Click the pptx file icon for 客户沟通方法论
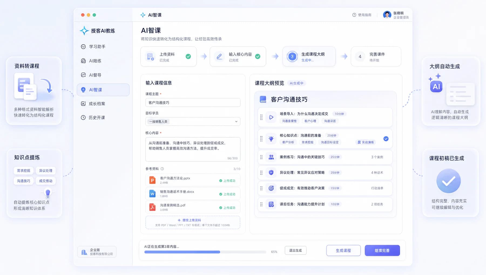The width and height of the screenshot is (486, 275). (152, 180)
